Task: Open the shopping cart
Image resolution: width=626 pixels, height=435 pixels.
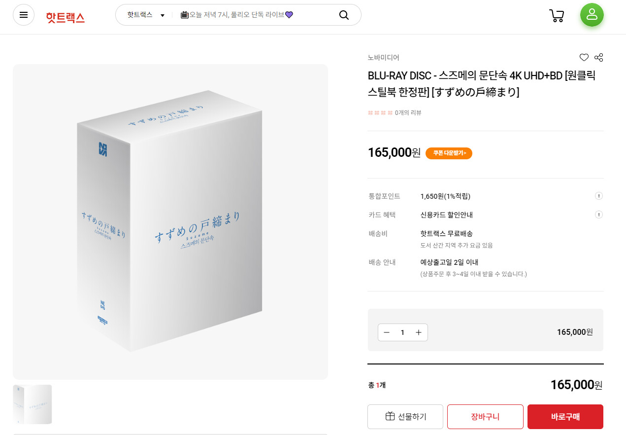Action: click(x=557, y=16)
